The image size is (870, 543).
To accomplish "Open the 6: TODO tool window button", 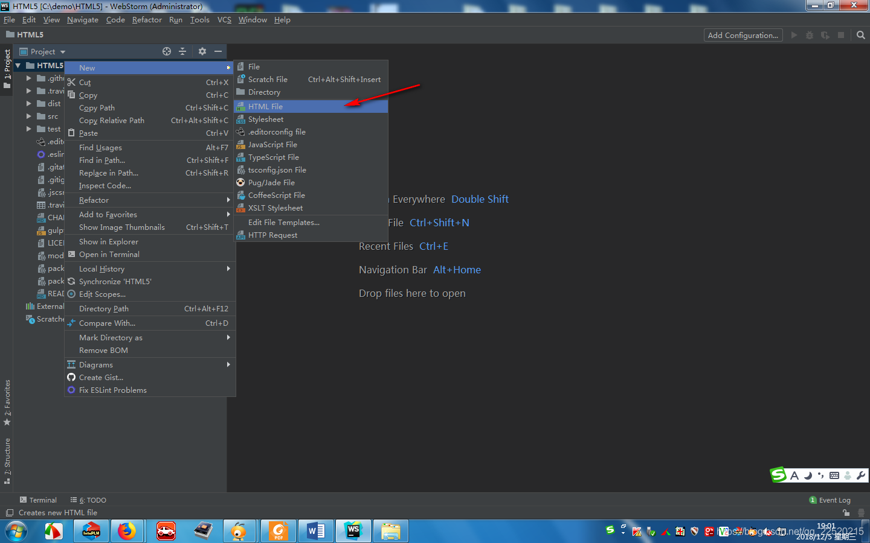I will pyautogui.click(x=88, y=500).
